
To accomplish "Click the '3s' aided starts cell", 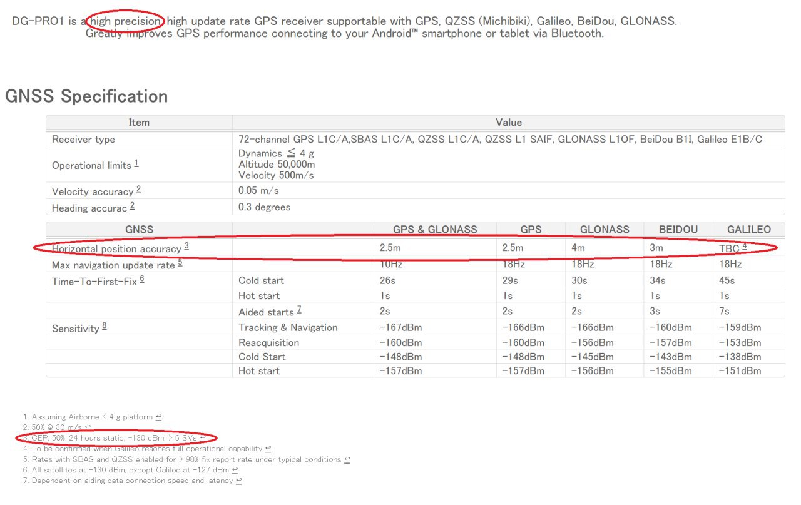I will click(655, 311).
